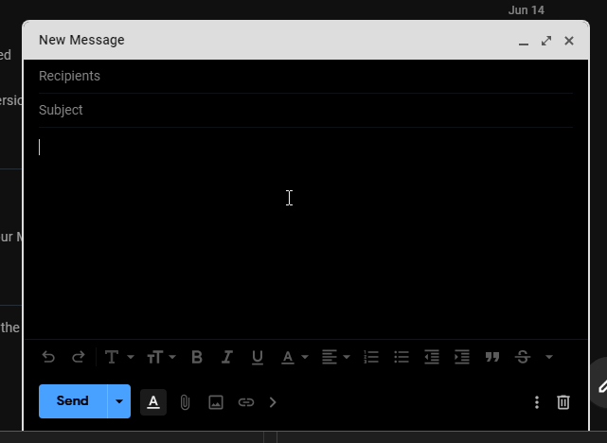Click the Jun 14 email date
The image size is (607, 443).
coord(527,10)
